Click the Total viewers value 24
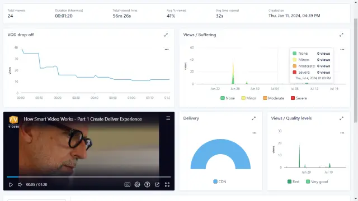 [10, 16]
